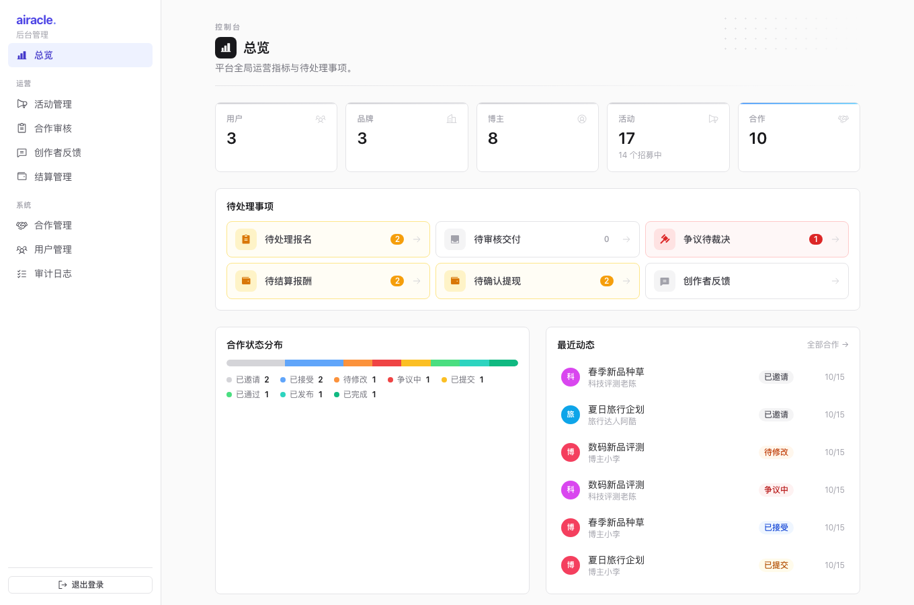Click the arrow on 待审核交付 card
The width and height of the screenshot is (914, 605).
tap(626, 239)
